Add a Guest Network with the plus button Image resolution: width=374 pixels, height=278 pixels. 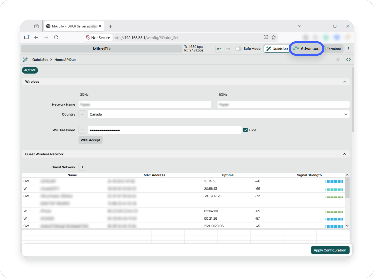coord(82,167)
